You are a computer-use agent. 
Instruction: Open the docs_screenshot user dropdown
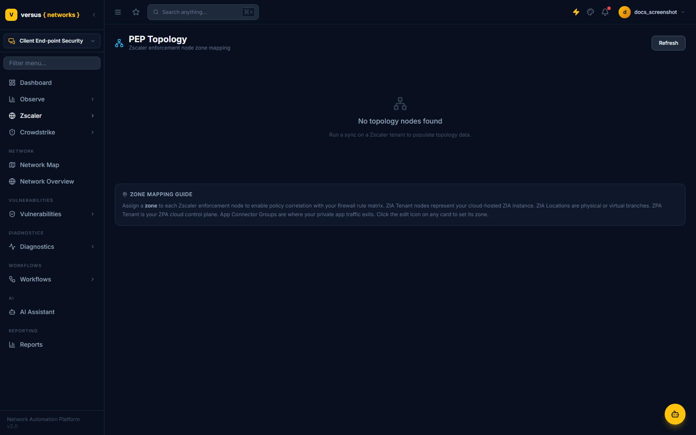click(x=652, y=12)
